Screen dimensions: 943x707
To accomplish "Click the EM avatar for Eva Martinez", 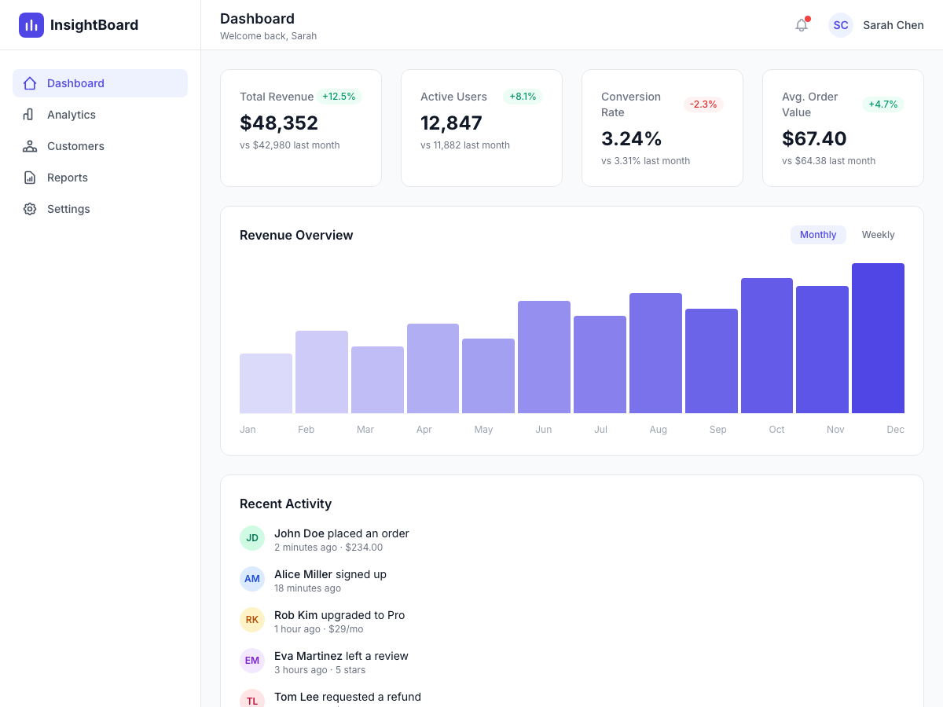I will [252, 661].
